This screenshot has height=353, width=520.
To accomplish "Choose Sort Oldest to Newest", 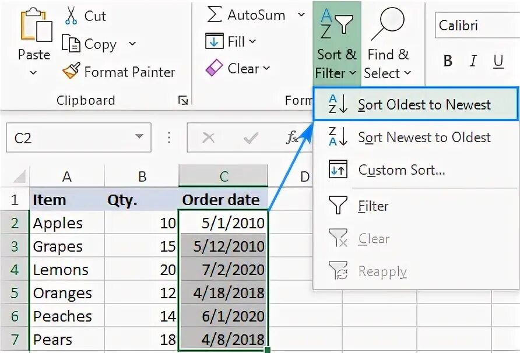I will pos(415,105).
